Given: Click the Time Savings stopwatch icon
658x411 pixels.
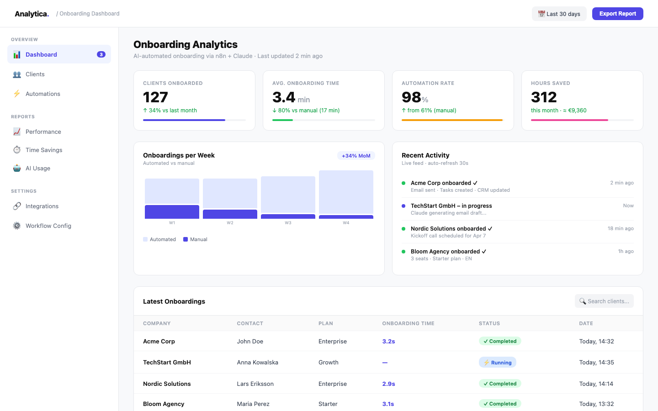Looking at the screenshot, I should click(17, 150).
